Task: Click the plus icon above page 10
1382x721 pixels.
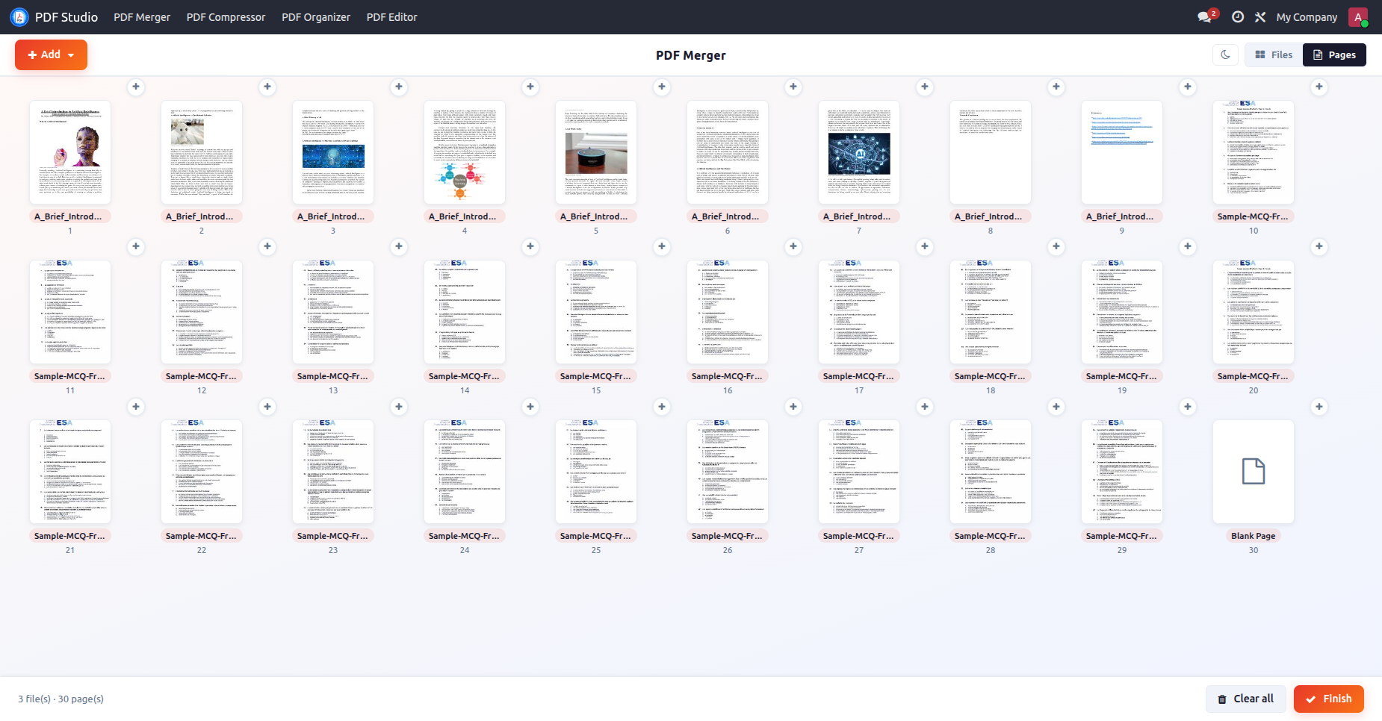Action: tap(1319, 87)
